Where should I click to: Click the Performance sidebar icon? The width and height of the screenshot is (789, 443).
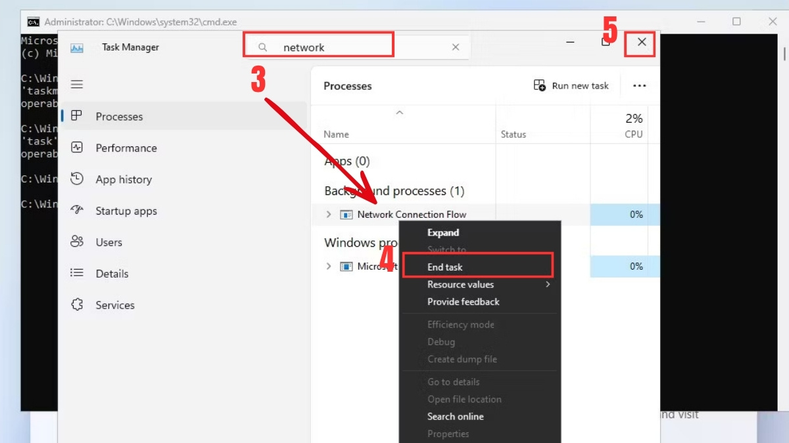tap(77, 148)
